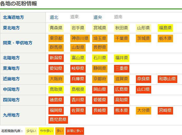Open 長野県 in the 関東・甲信 row
The image size is (182, 135).
pos(100,47)
